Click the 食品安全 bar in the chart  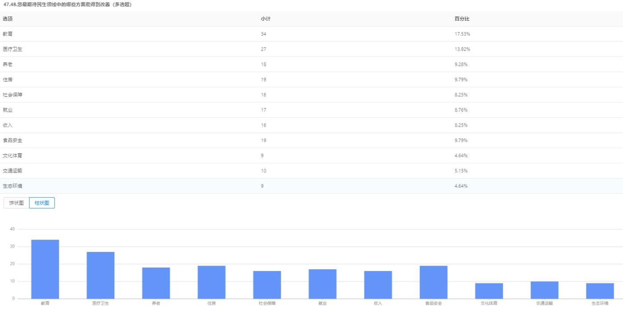433,282
